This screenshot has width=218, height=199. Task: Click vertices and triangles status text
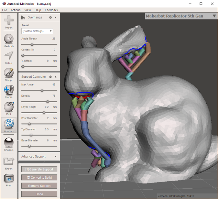176,196
